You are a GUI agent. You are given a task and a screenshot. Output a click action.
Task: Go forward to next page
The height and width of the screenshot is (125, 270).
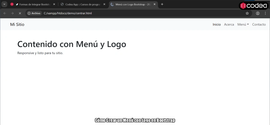click(12, 13)
